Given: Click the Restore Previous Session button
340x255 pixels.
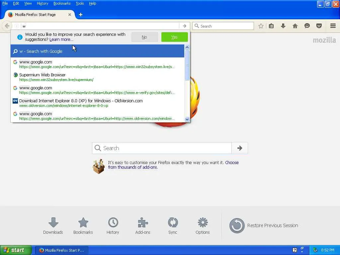Looking at the screenshot, I should 264,225.
